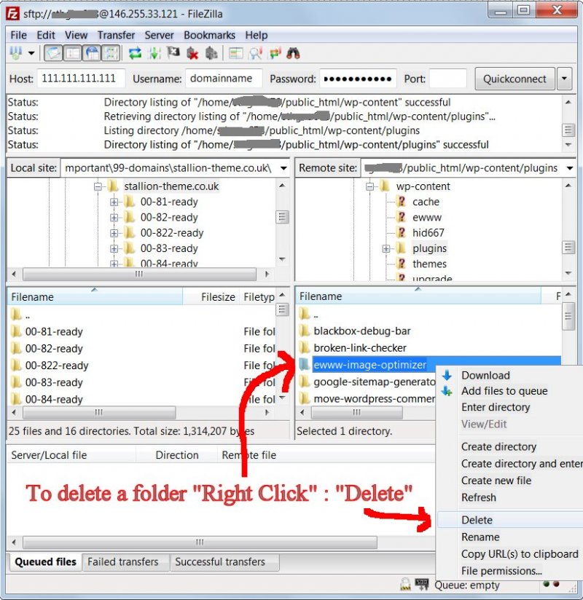The image size is (583, 600).
Task: Choose Enter directory from context menu
Action: 496,407
